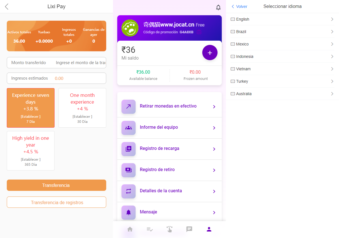
Task: Open the Detalles de la cuenta menu item
Action: point(169,191)
